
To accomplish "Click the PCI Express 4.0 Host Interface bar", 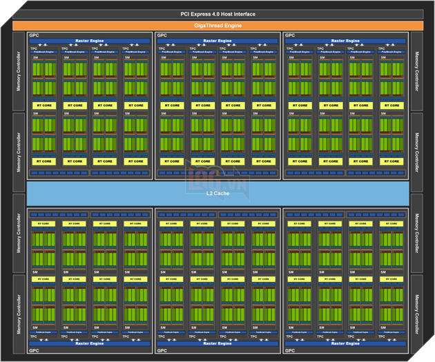I will (x=217, y=14).
